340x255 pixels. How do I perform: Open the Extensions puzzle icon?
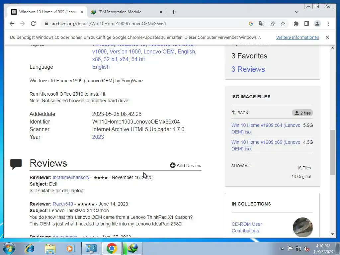click(296, 24)
